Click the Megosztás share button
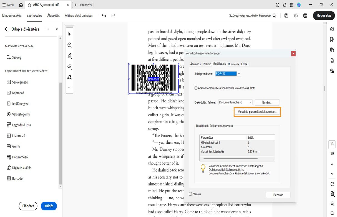The image size is (337, 217). tap(324, 15)
